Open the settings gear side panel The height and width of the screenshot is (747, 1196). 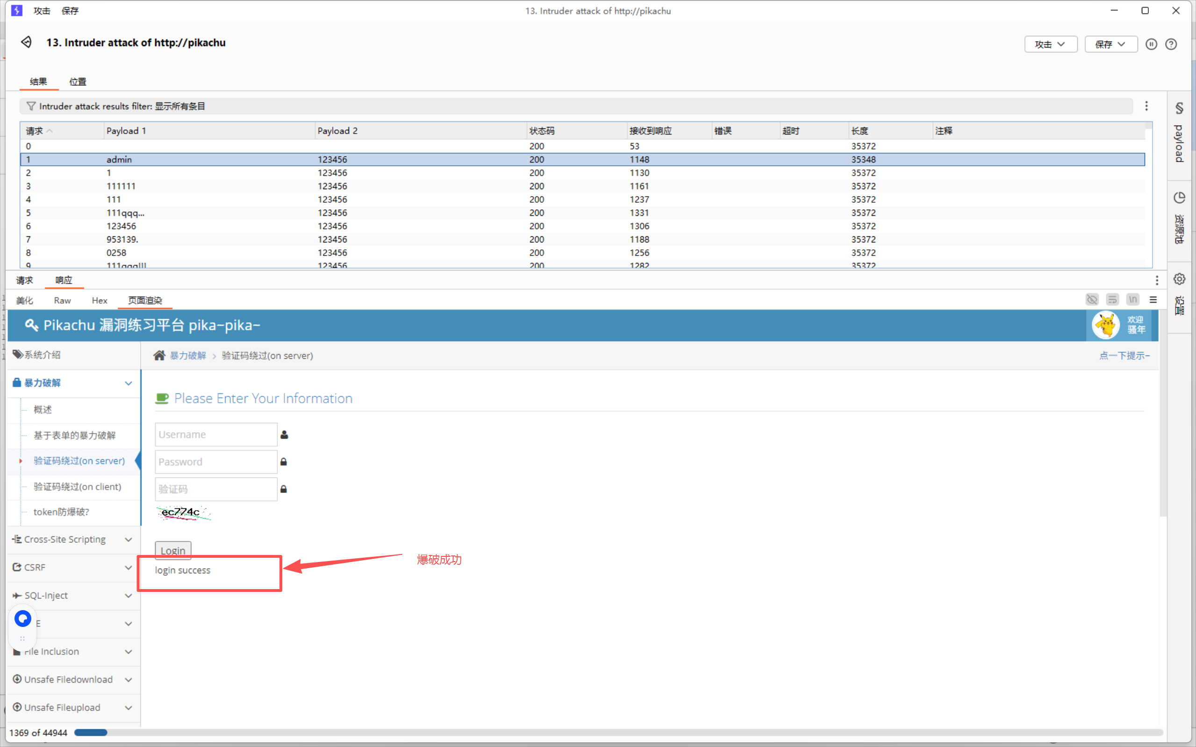[x=1179, y=279]
